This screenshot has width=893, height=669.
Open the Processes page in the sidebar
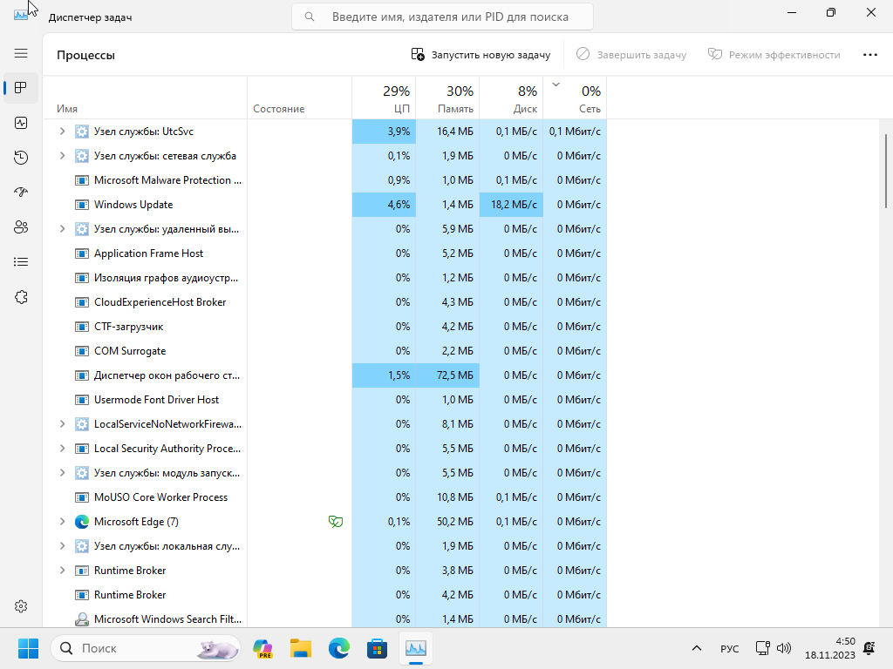[21, 88]
